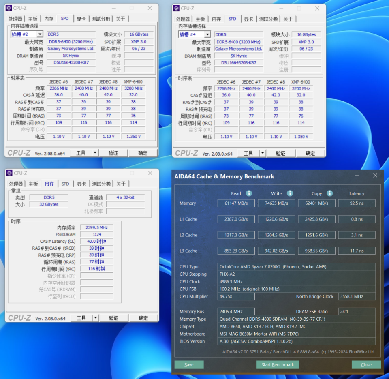Screen dimensions: 389x379
Task: Expand 工具 arrow in slot #4 CPU-Z window
Action: click(263, 153)
